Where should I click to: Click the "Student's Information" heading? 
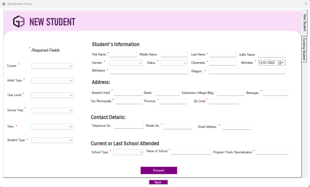[x=116, y=44]
